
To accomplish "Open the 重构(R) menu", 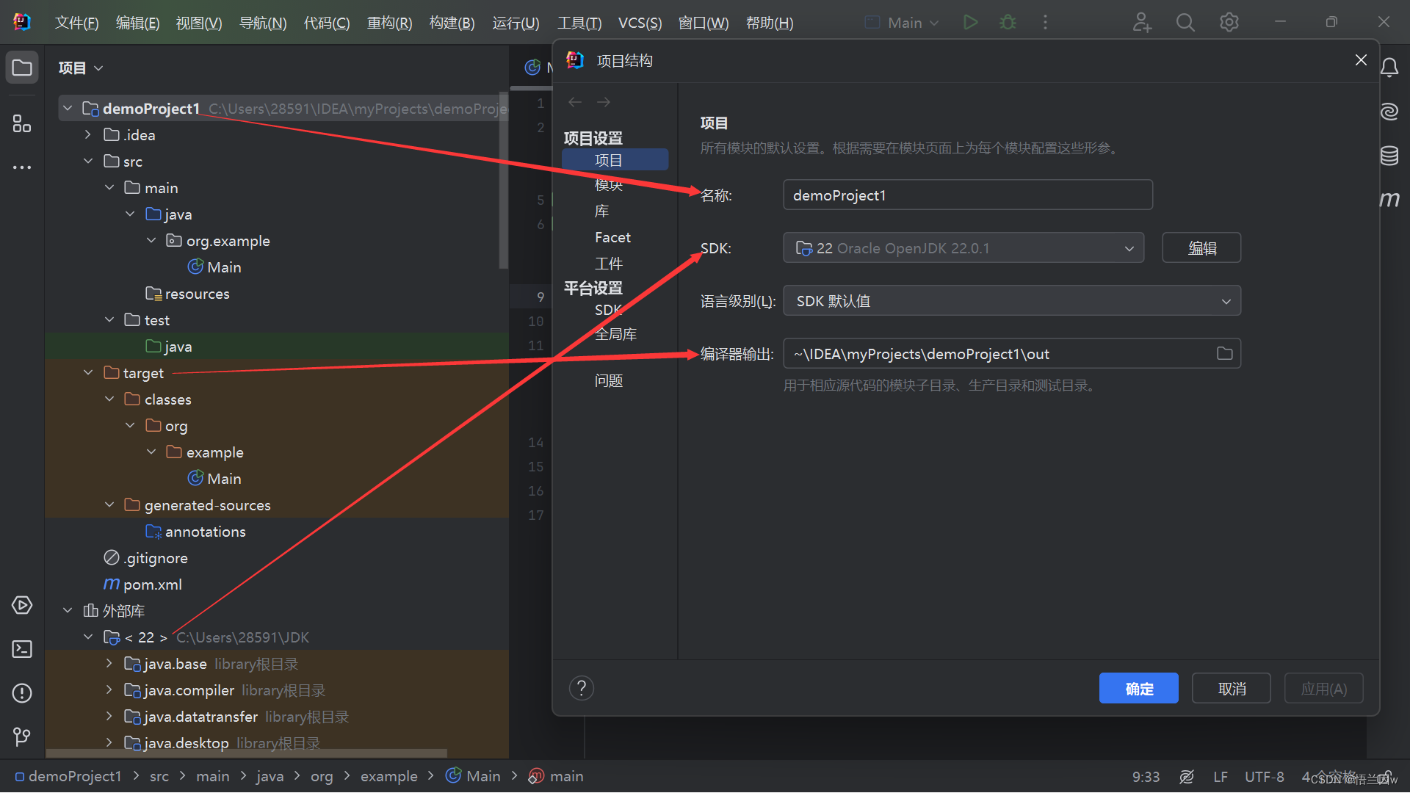I will pyautogui.click(x=389, y=23).
